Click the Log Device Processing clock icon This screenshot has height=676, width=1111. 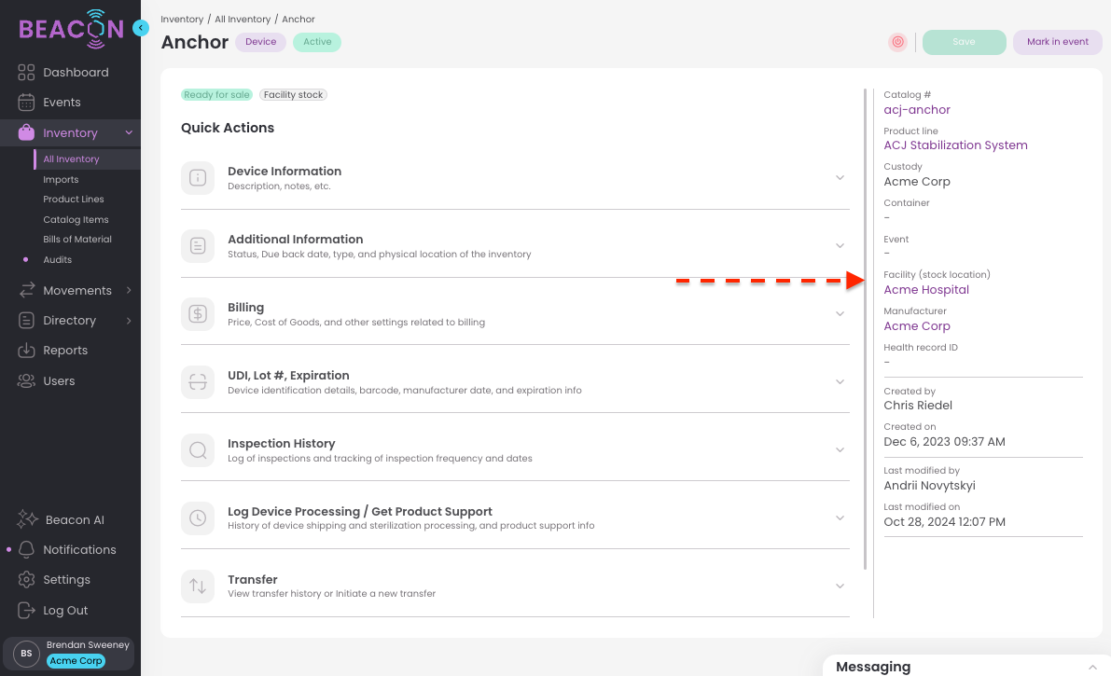click(x=198, y=518)
